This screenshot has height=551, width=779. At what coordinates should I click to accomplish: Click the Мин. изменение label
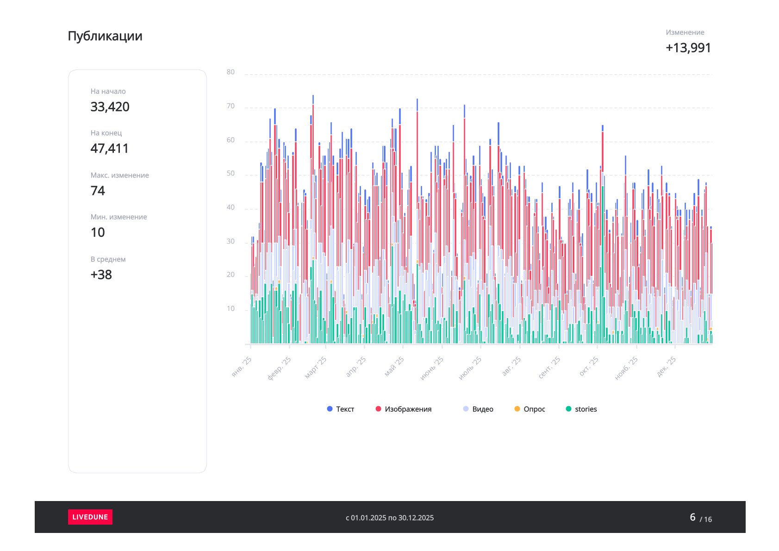[x=118, y=217]
